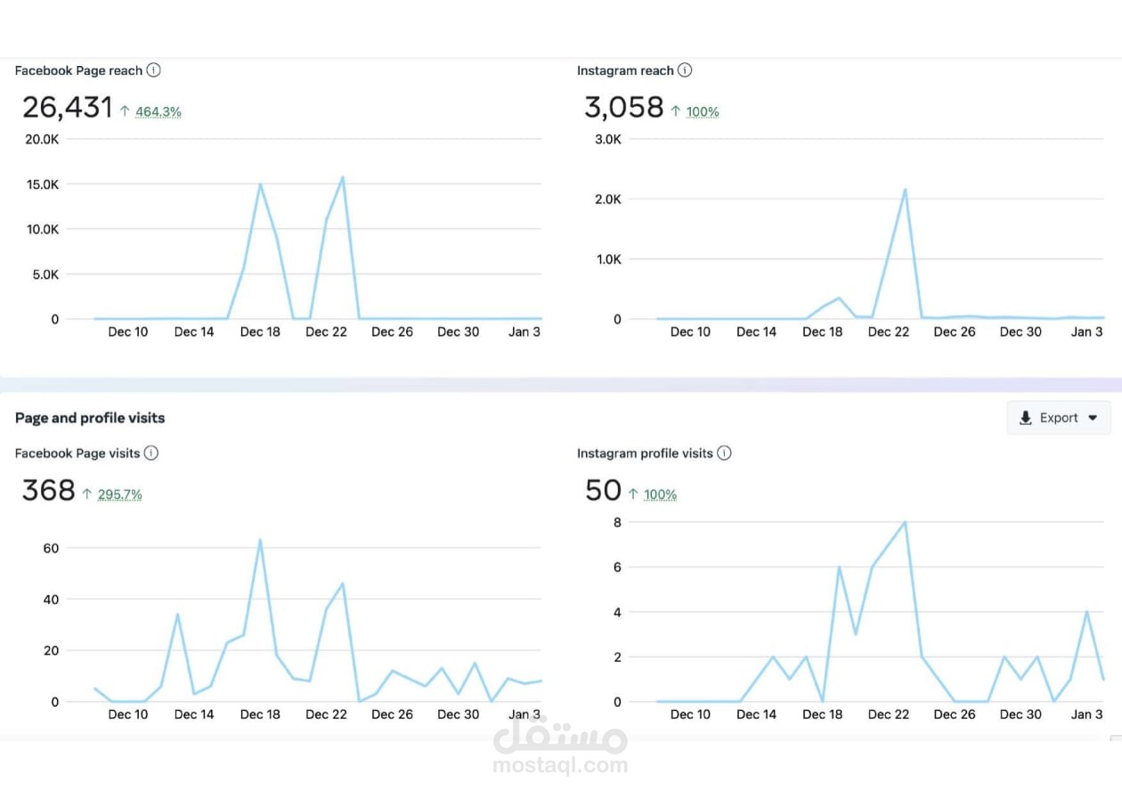Click 20.0K axis label on Facebook reach chart

41,139
